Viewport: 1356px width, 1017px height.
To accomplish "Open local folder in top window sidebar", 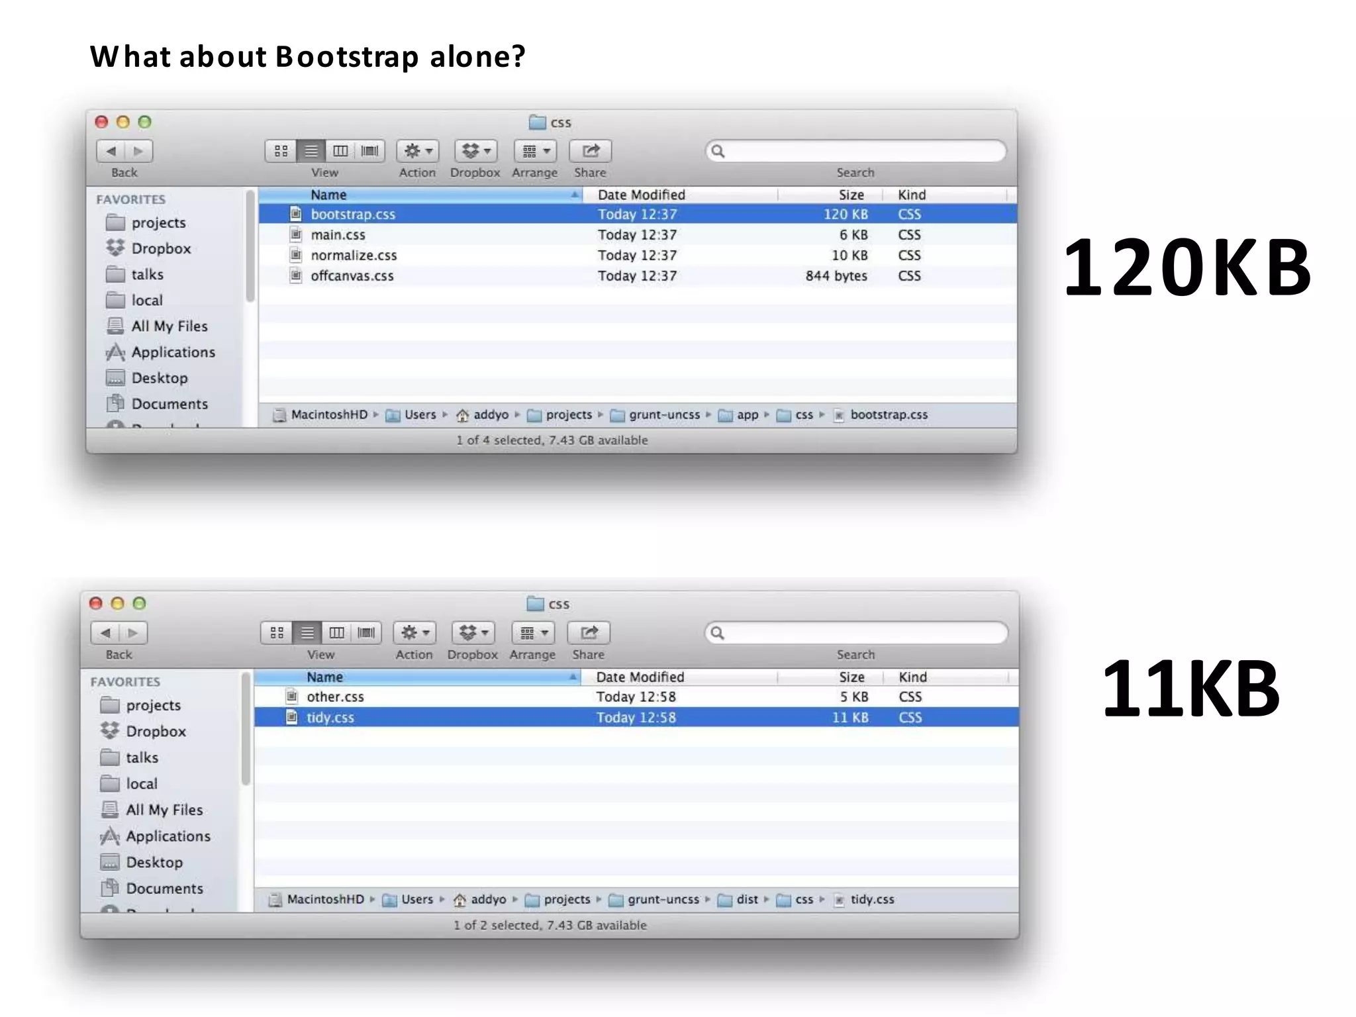I will [x=134, y=300].
